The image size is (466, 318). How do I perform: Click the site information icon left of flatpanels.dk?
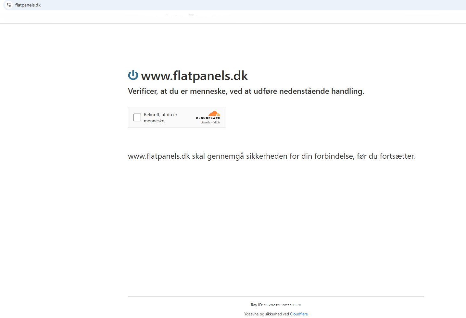(x=9, y=5)
